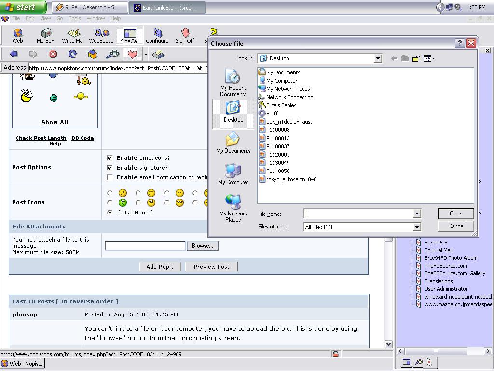
Task: Open the Files of type dropdown
Action: point(416,227)
